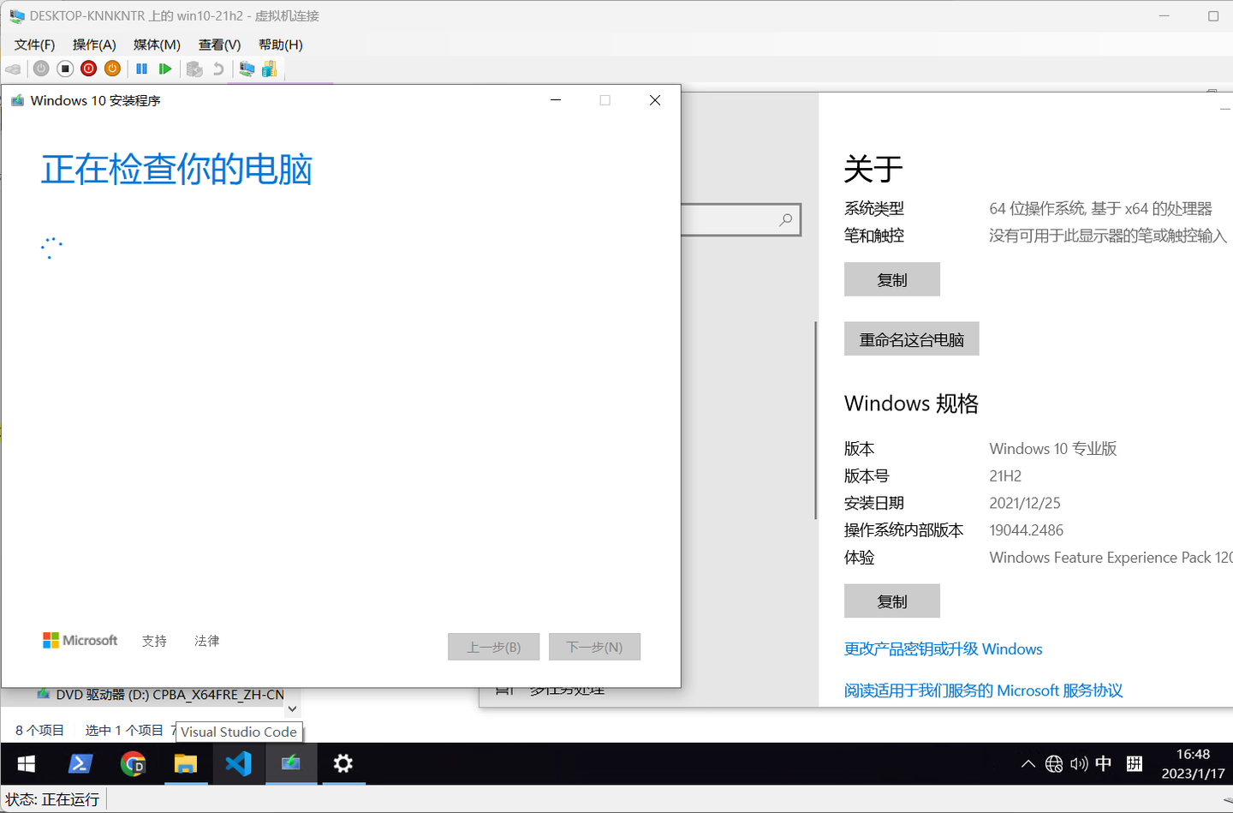Open the 更改产品密钥或升级 Windows link
This screenshot has height=813, width=1233.
[943, 649]
